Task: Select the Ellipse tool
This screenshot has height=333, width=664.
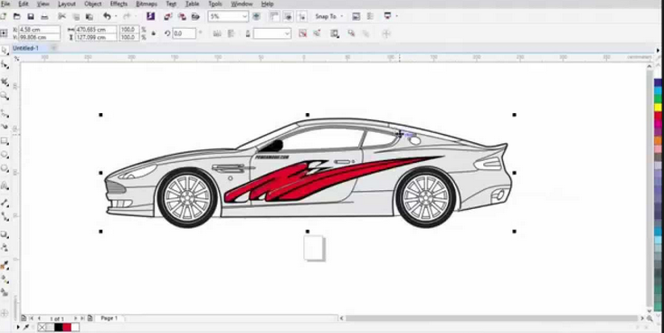Action: pos(5,155)
